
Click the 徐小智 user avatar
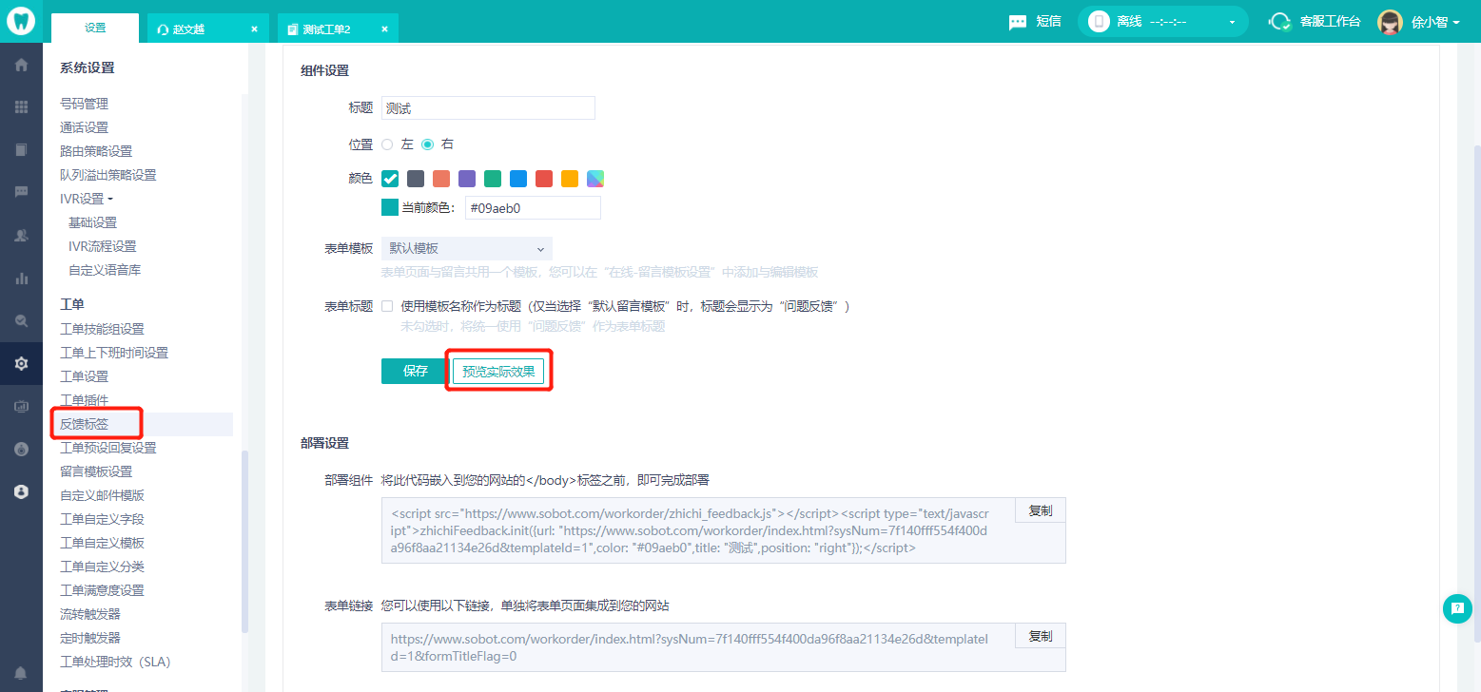coord(1391,22)
